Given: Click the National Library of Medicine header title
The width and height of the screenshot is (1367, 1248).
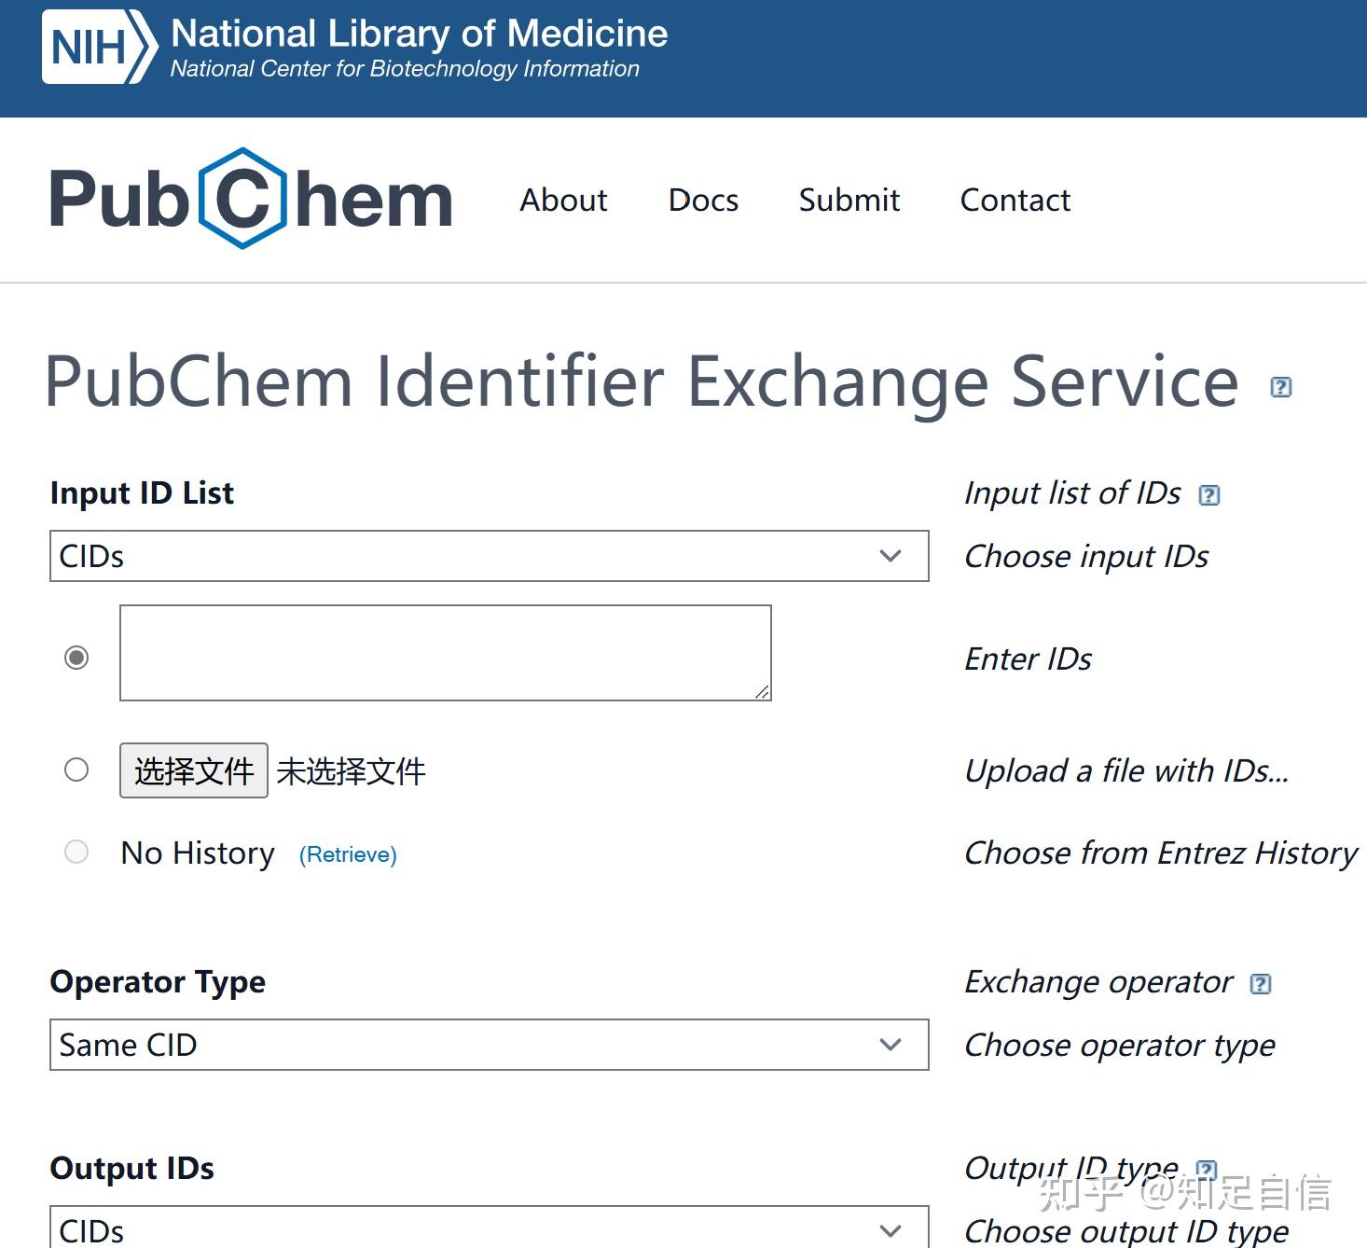Looking at the screenshot, I should (419, 34).
